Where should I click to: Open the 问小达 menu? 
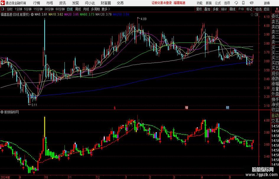pyautogui.click(x=90, y=3)
